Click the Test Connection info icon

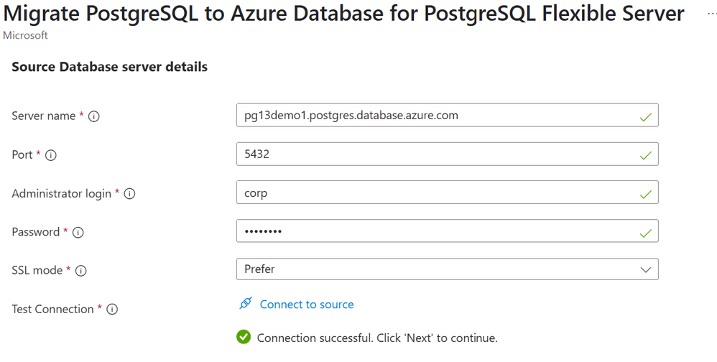[x=112, y=310]
